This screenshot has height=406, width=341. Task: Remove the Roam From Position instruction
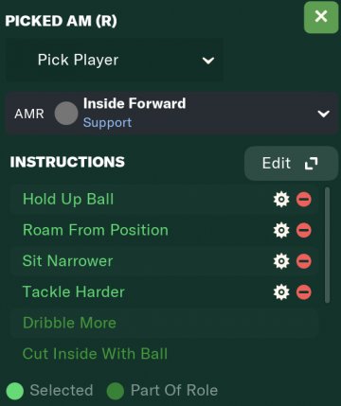pyautogui.click(x=304, y=230)
